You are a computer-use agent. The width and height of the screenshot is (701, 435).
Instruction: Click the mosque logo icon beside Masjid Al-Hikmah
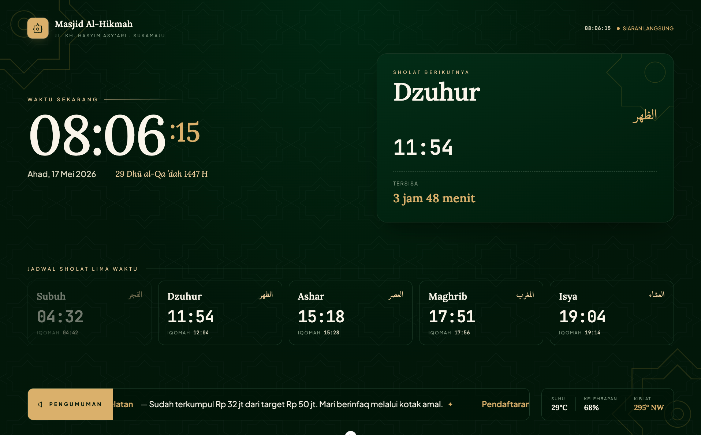[38, 28]
